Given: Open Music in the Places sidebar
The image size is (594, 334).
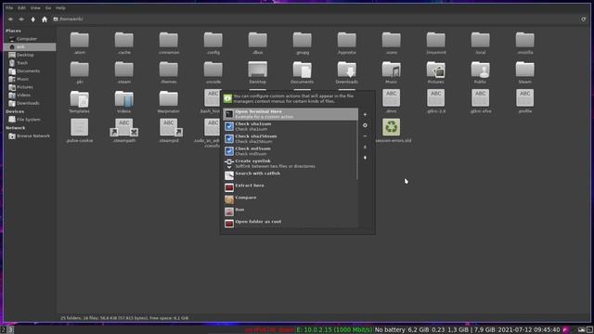Looking at the screenshot, I should (x=30, y=79).
